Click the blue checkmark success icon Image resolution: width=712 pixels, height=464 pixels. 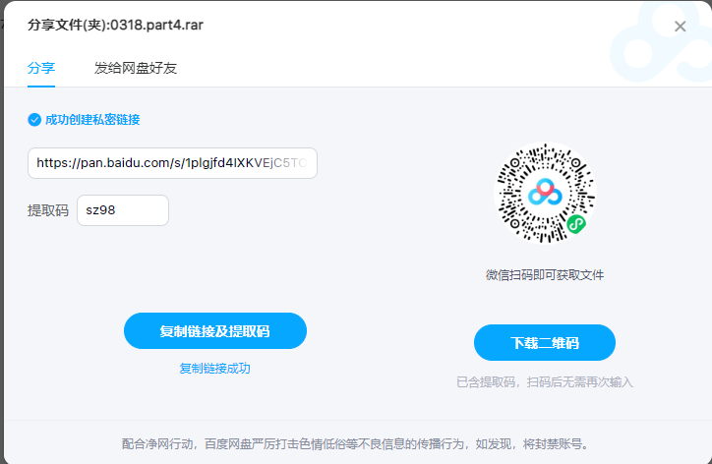(34, 120)
